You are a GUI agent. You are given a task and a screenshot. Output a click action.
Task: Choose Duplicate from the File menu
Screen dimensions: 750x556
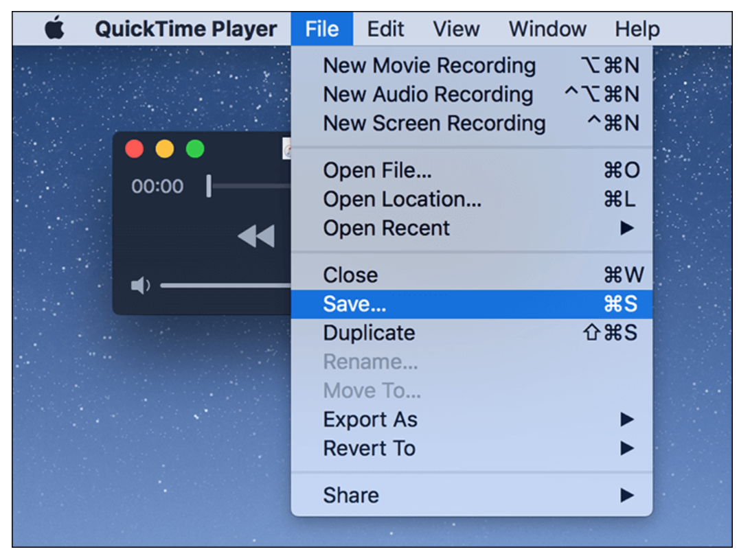[472, 333]
